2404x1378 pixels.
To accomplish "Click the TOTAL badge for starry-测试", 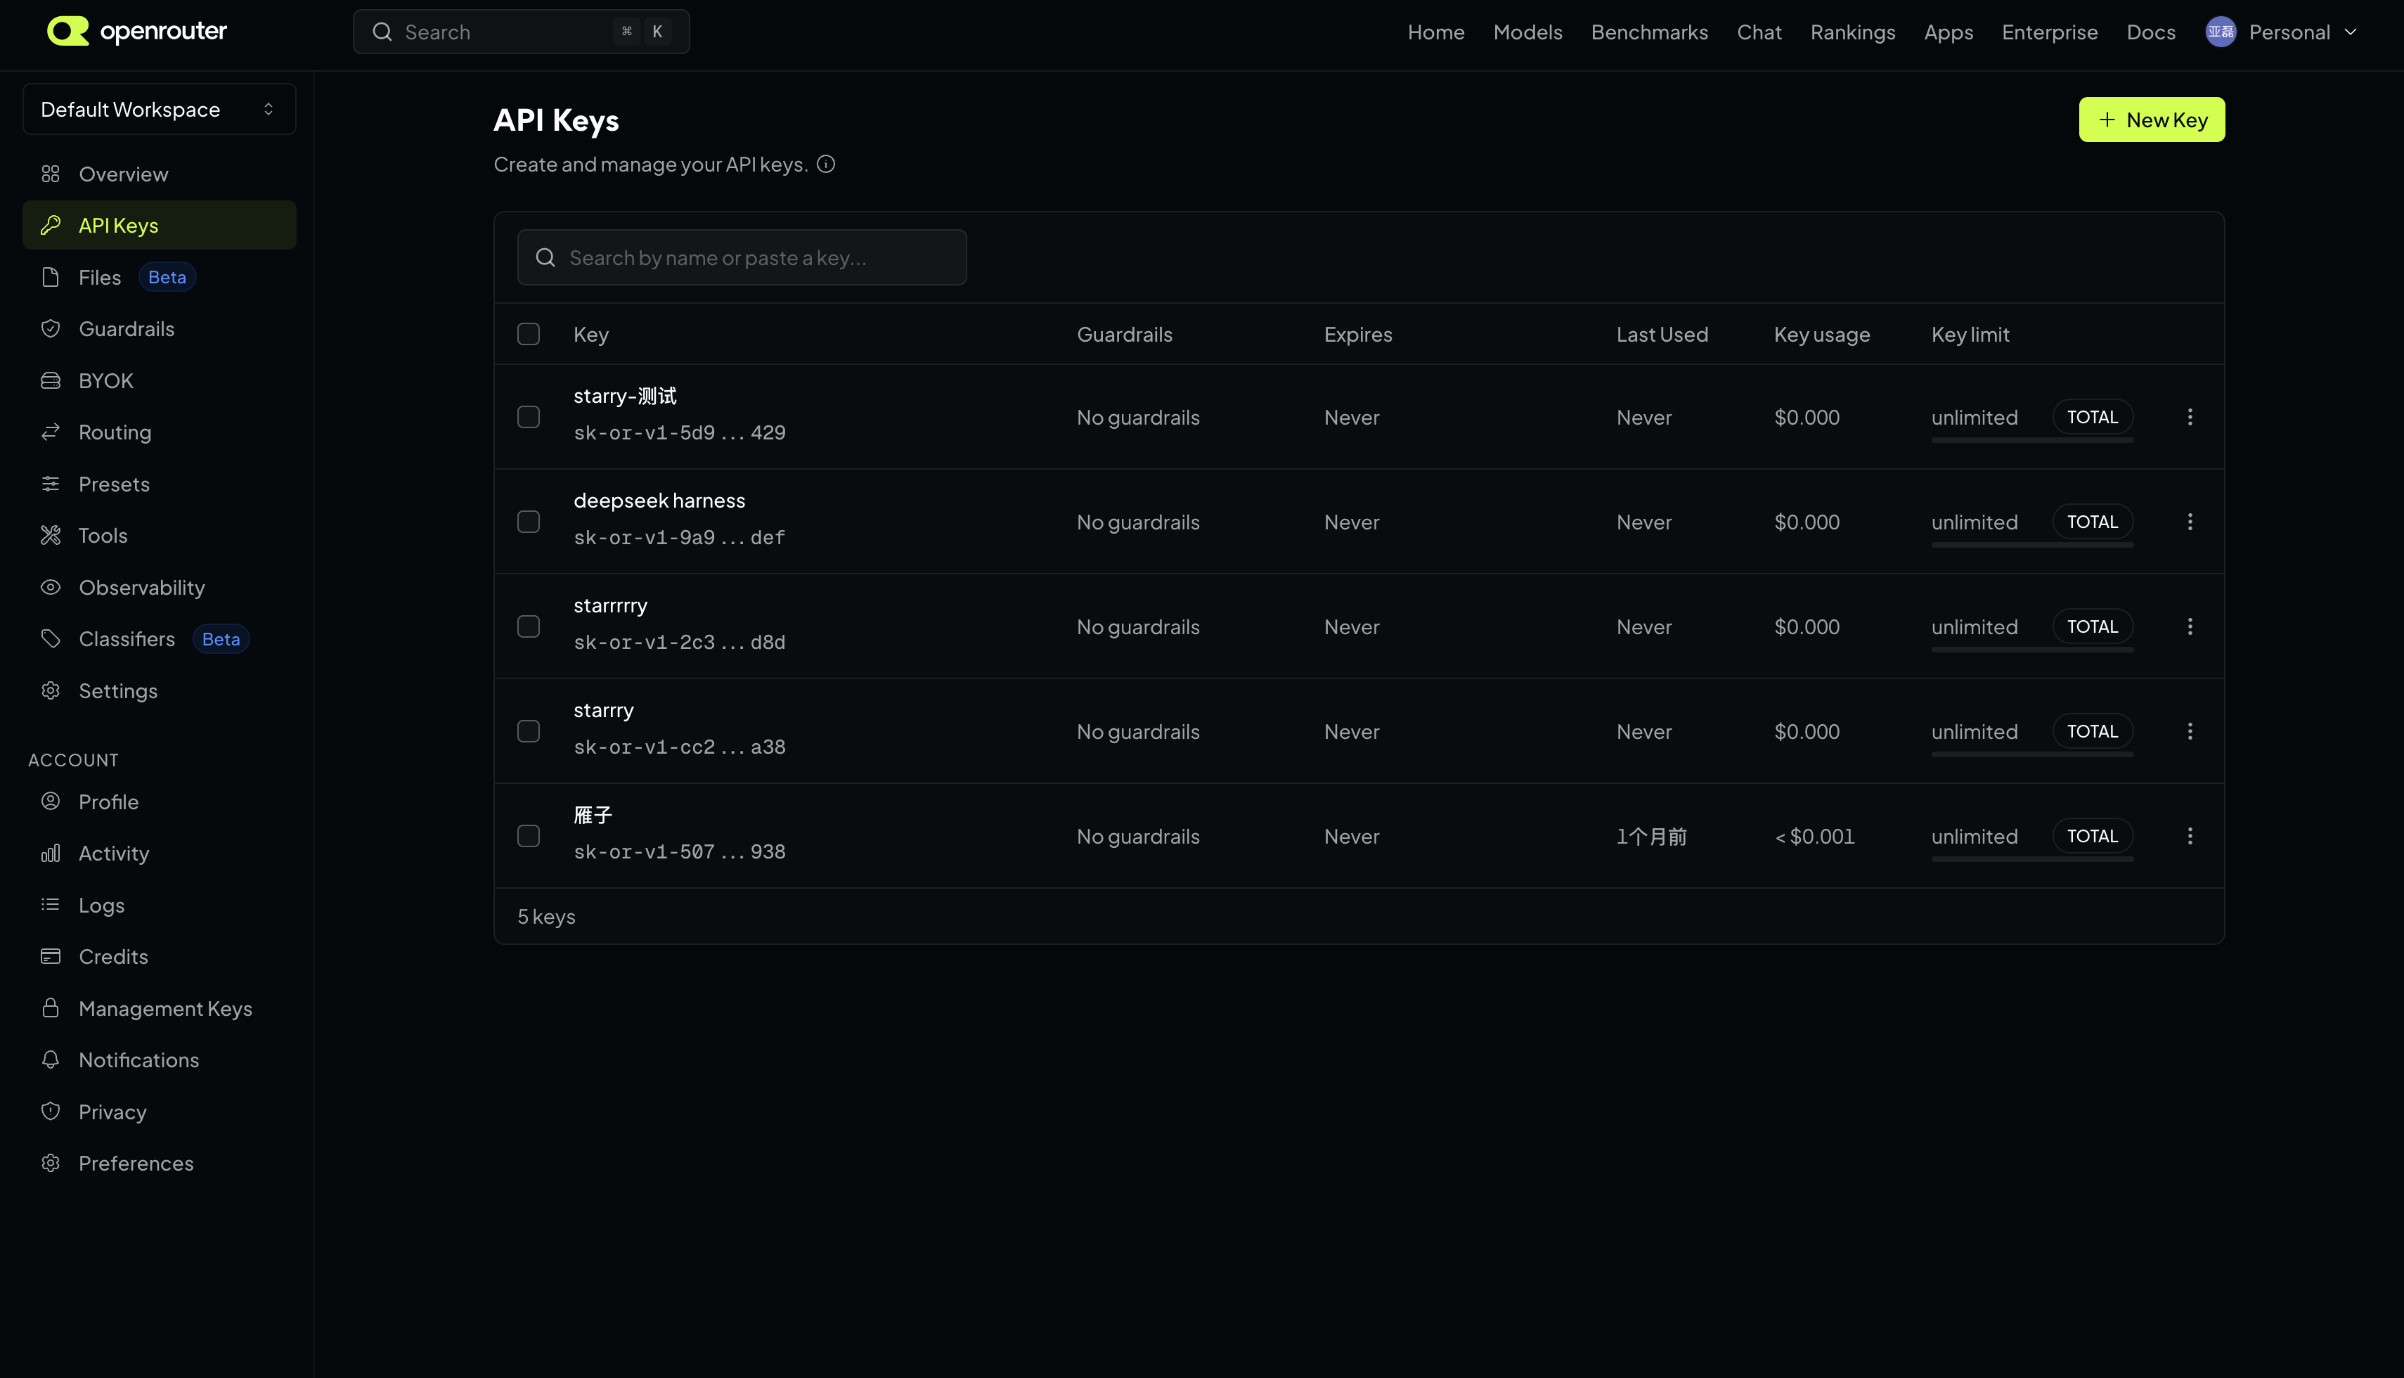I will [x=2092, y=418].
